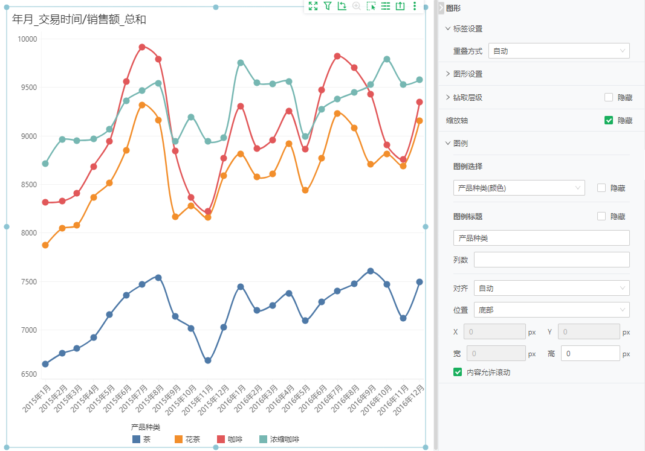Click the export upload icon

tap(400, 6)
